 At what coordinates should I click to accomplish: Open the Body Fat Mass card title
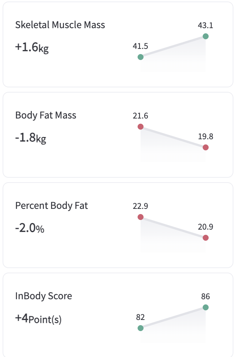[45, 115]
